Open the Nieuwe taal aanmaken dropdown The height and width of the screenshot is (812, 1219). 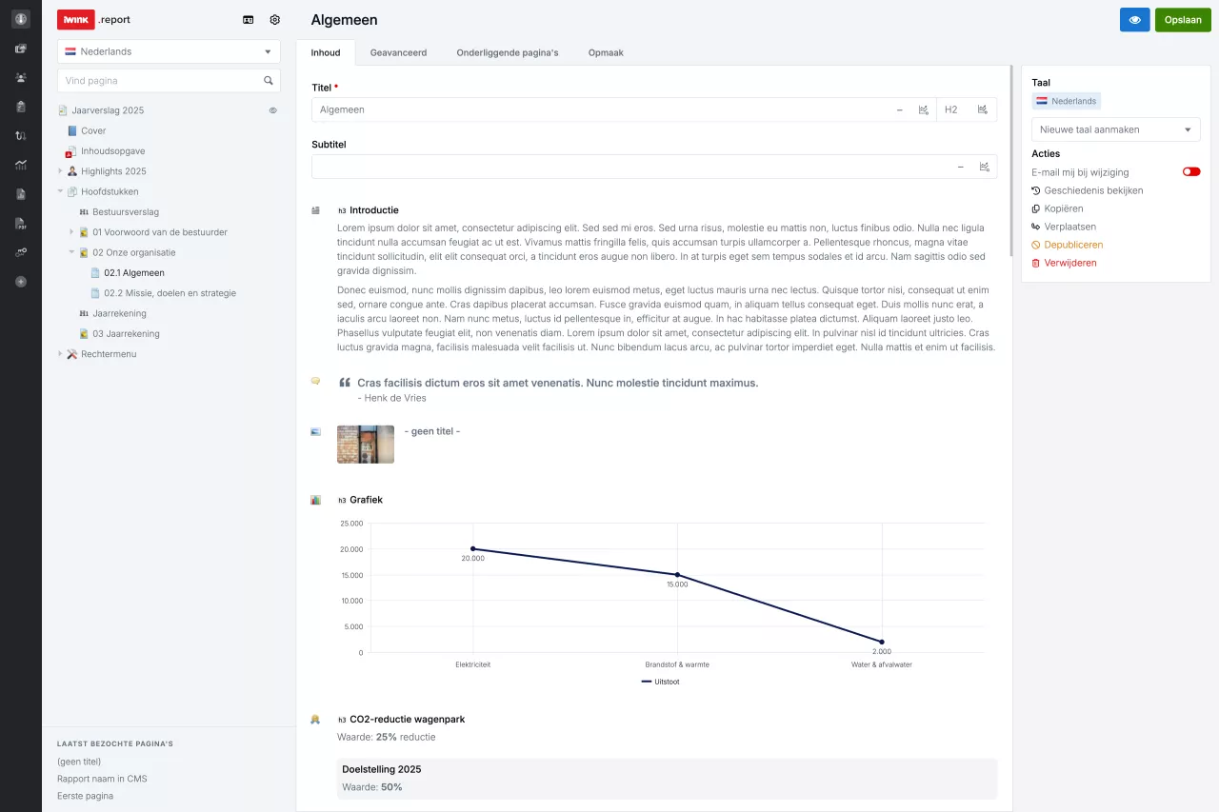[1115, 129]
